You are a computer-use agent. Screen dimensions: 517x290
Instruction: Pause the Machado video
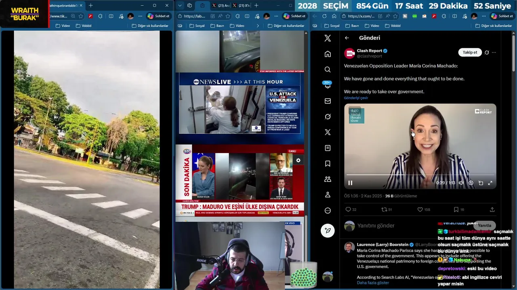(350, 183)
